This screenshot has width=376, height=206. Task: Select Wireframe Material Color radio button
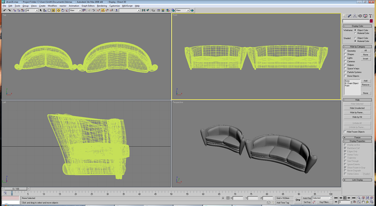click(x=355, y=33)
